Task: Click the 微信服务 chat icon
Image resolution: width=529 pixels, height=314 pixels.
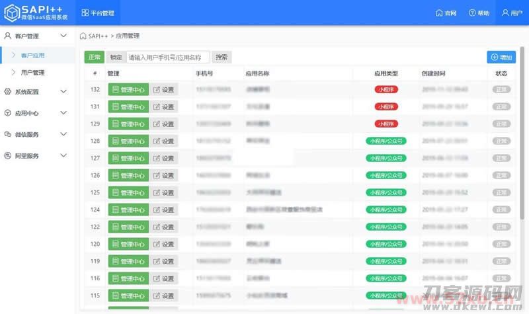Action: 7,134
